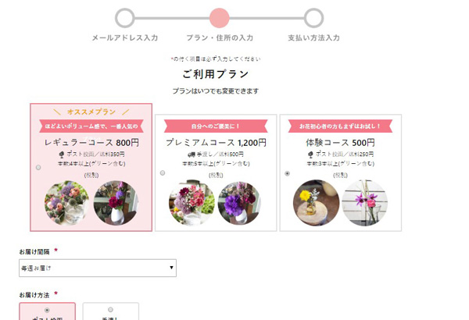Select the 体験コース 500円 radio button
This screenshot has width=469, height=320.
point(287,173)
